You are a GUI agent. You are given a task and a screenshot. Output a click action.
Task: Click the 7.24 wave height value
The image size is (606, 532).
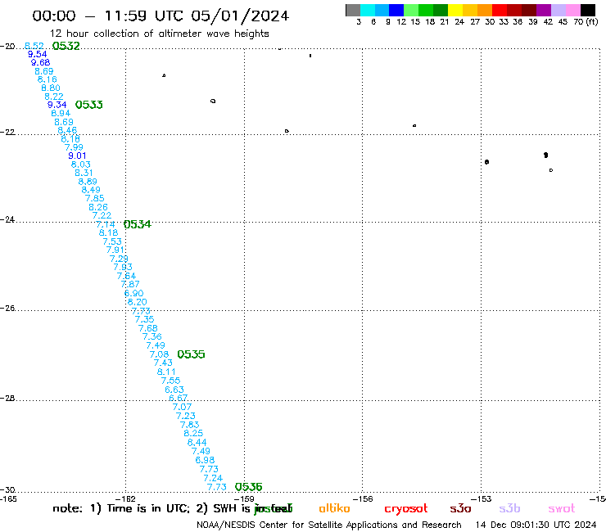point(213,478)
